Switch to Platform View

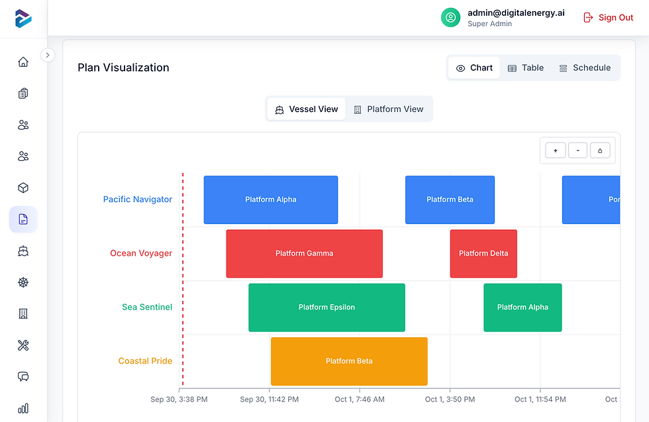click(x=388, y=109)
